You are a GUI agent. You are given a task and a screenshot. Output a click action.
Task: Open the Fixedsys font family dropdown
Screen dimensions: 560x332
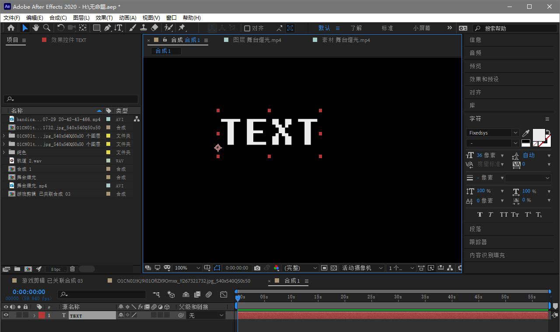pos(515,133)
